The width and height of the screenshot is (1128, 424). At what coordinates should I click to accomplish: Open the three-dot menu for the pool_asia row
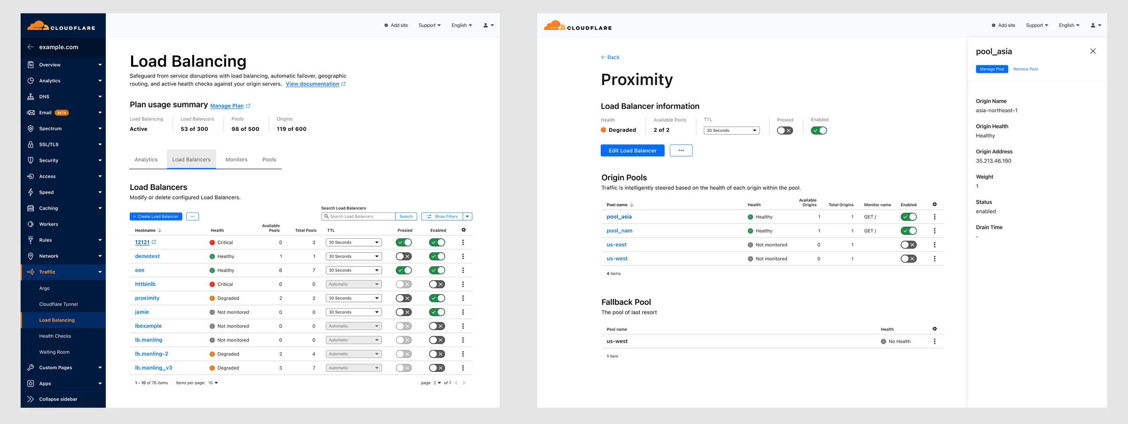[934, 217]
